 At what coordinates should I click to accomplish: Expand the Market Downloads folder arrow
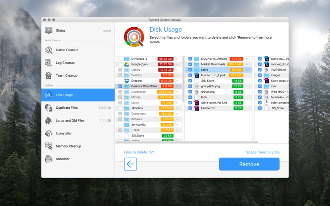point(247,64)
